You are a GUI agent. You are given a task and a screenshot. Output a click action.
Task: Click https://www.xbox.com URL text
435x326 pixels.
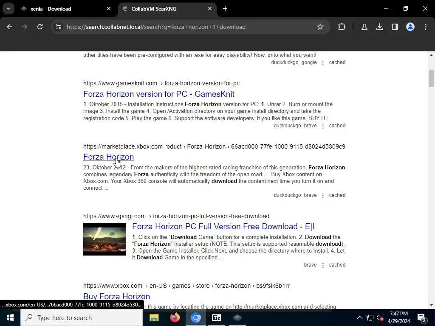click(x=113, y=286)
